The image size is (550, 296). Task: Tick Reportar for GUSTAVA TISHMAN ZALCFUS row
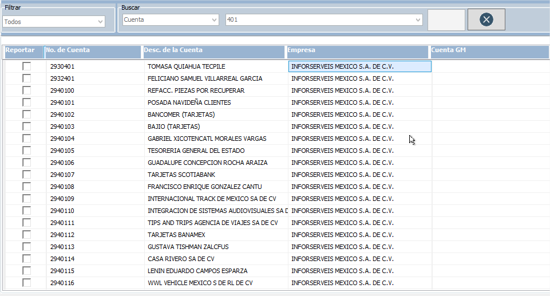point(26,247)
